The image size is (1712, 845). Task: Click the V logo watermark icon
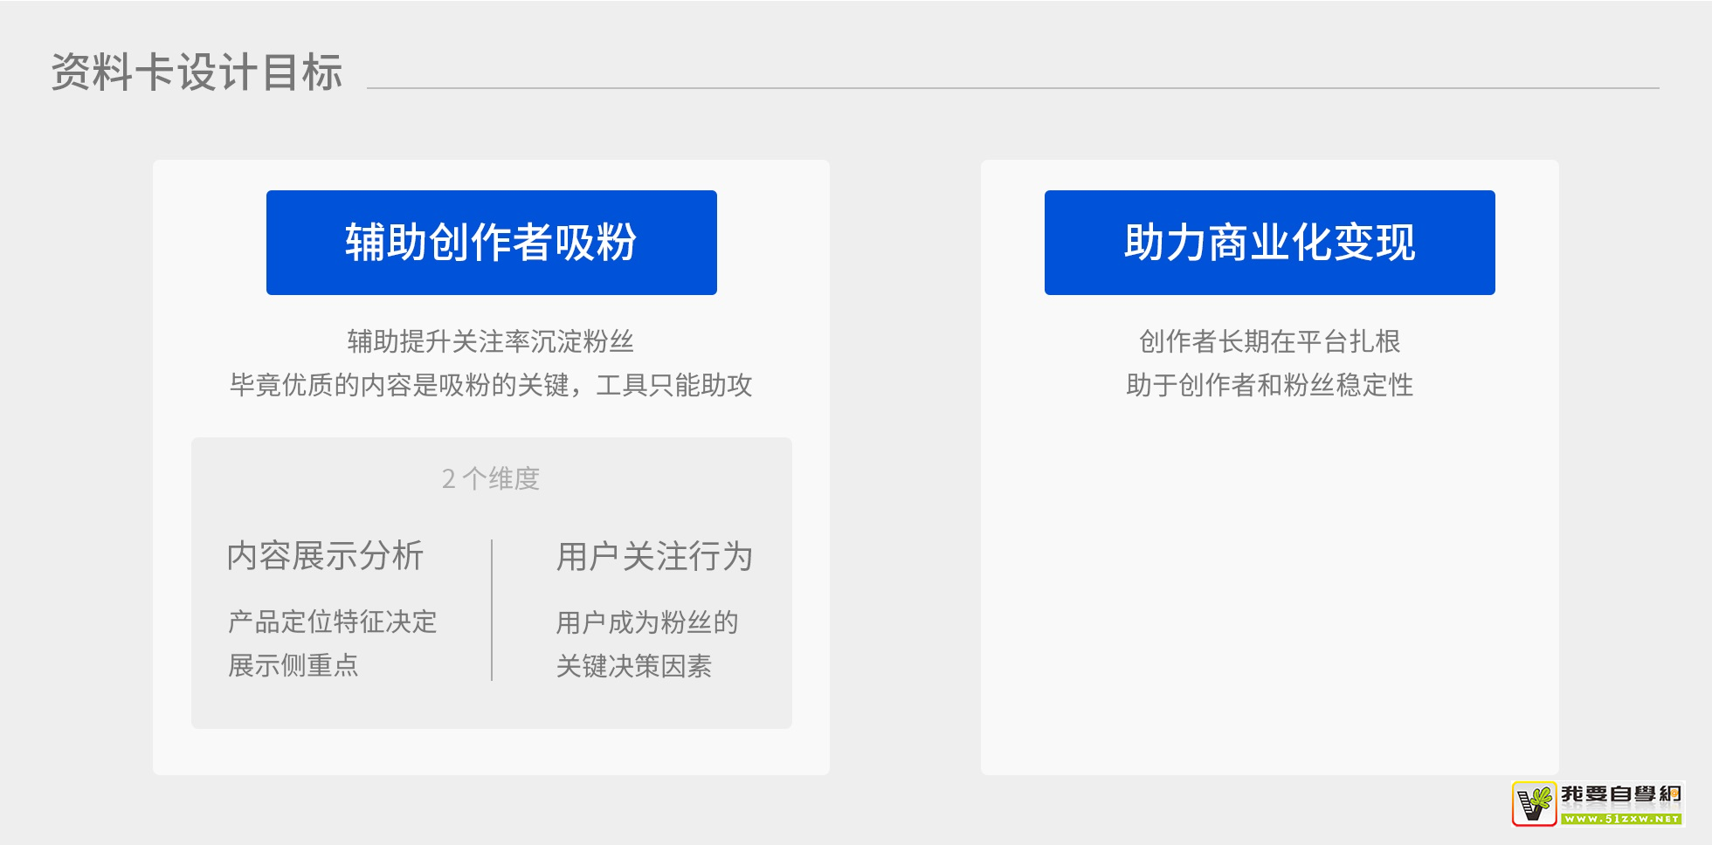pos(1534,803)
